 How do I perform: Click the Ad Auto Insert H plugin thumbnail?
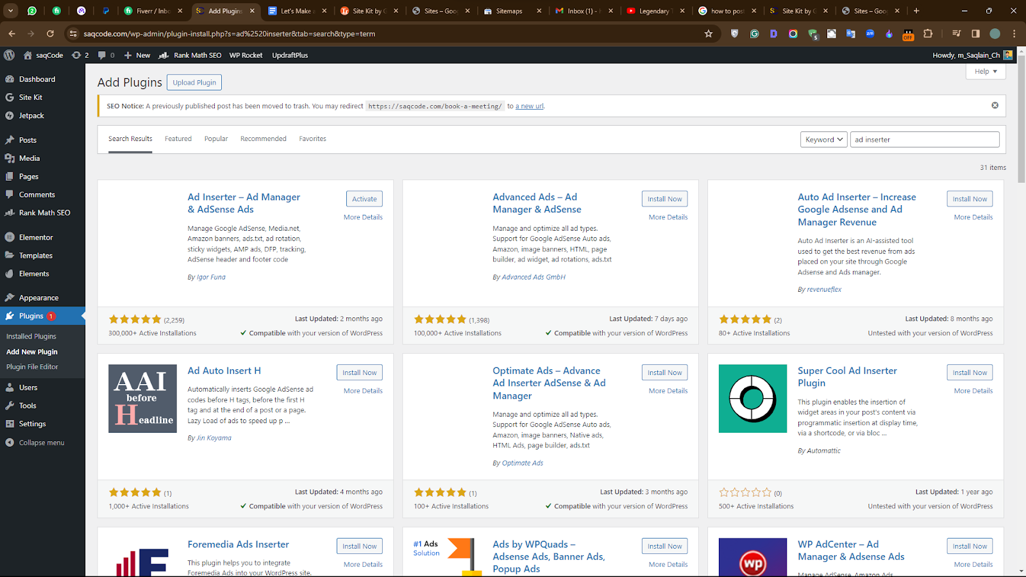(x=142, y=399)
